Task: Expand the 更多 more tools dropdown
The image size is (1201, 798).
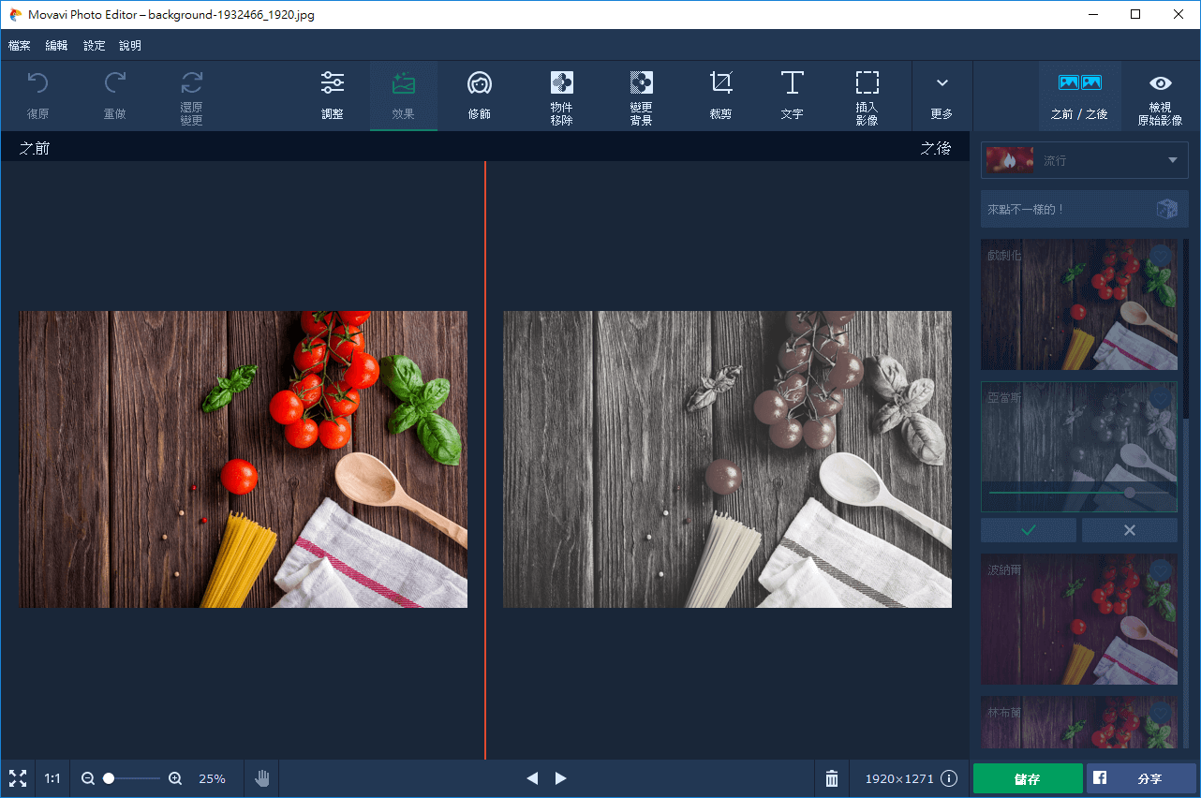Action: (942, 95)
